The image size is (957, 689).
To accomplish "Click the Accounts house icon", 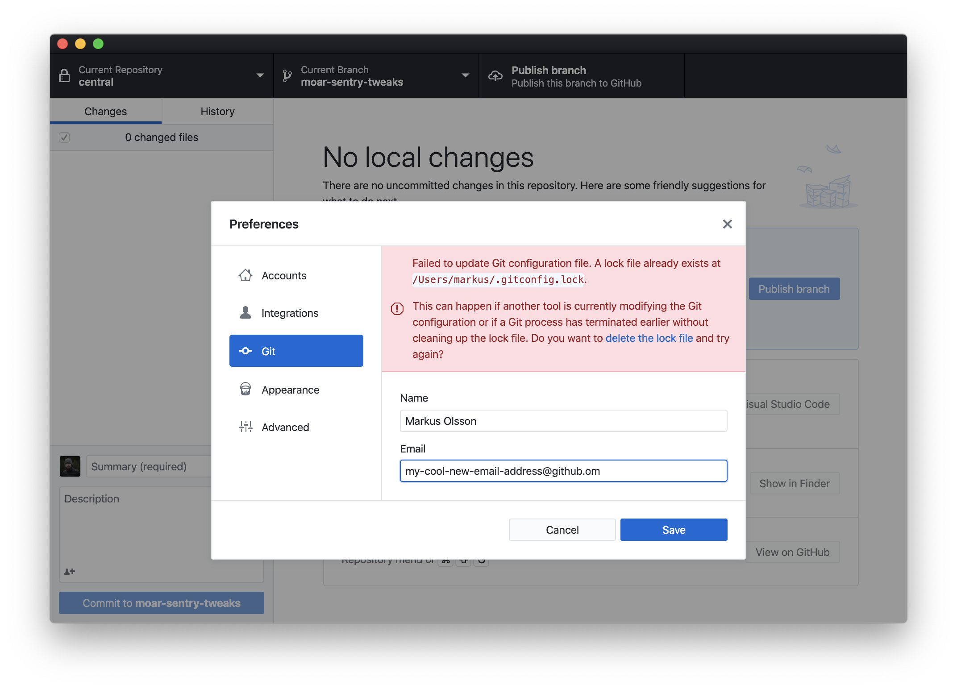I will pyautogui.click(x=245, y=275).
